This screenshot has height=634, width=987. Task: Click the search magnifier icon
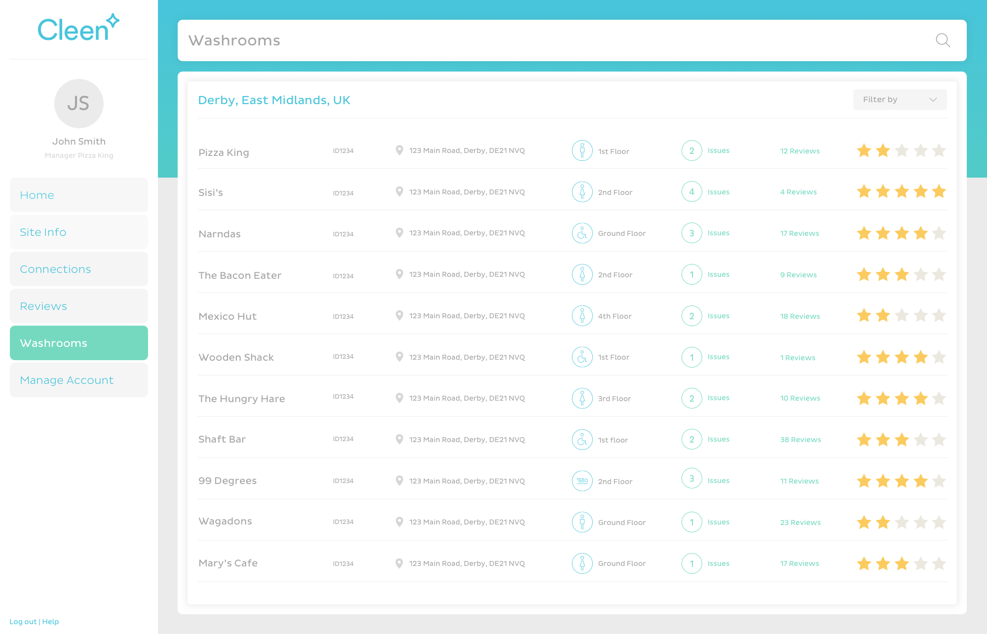coord(943,40)
